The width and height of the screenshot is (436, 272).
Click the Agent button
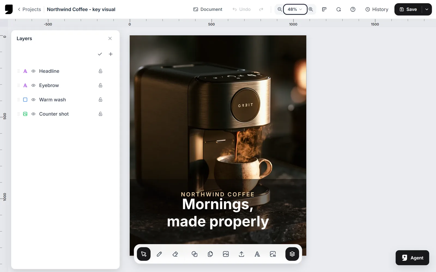[x=412, y=258]
